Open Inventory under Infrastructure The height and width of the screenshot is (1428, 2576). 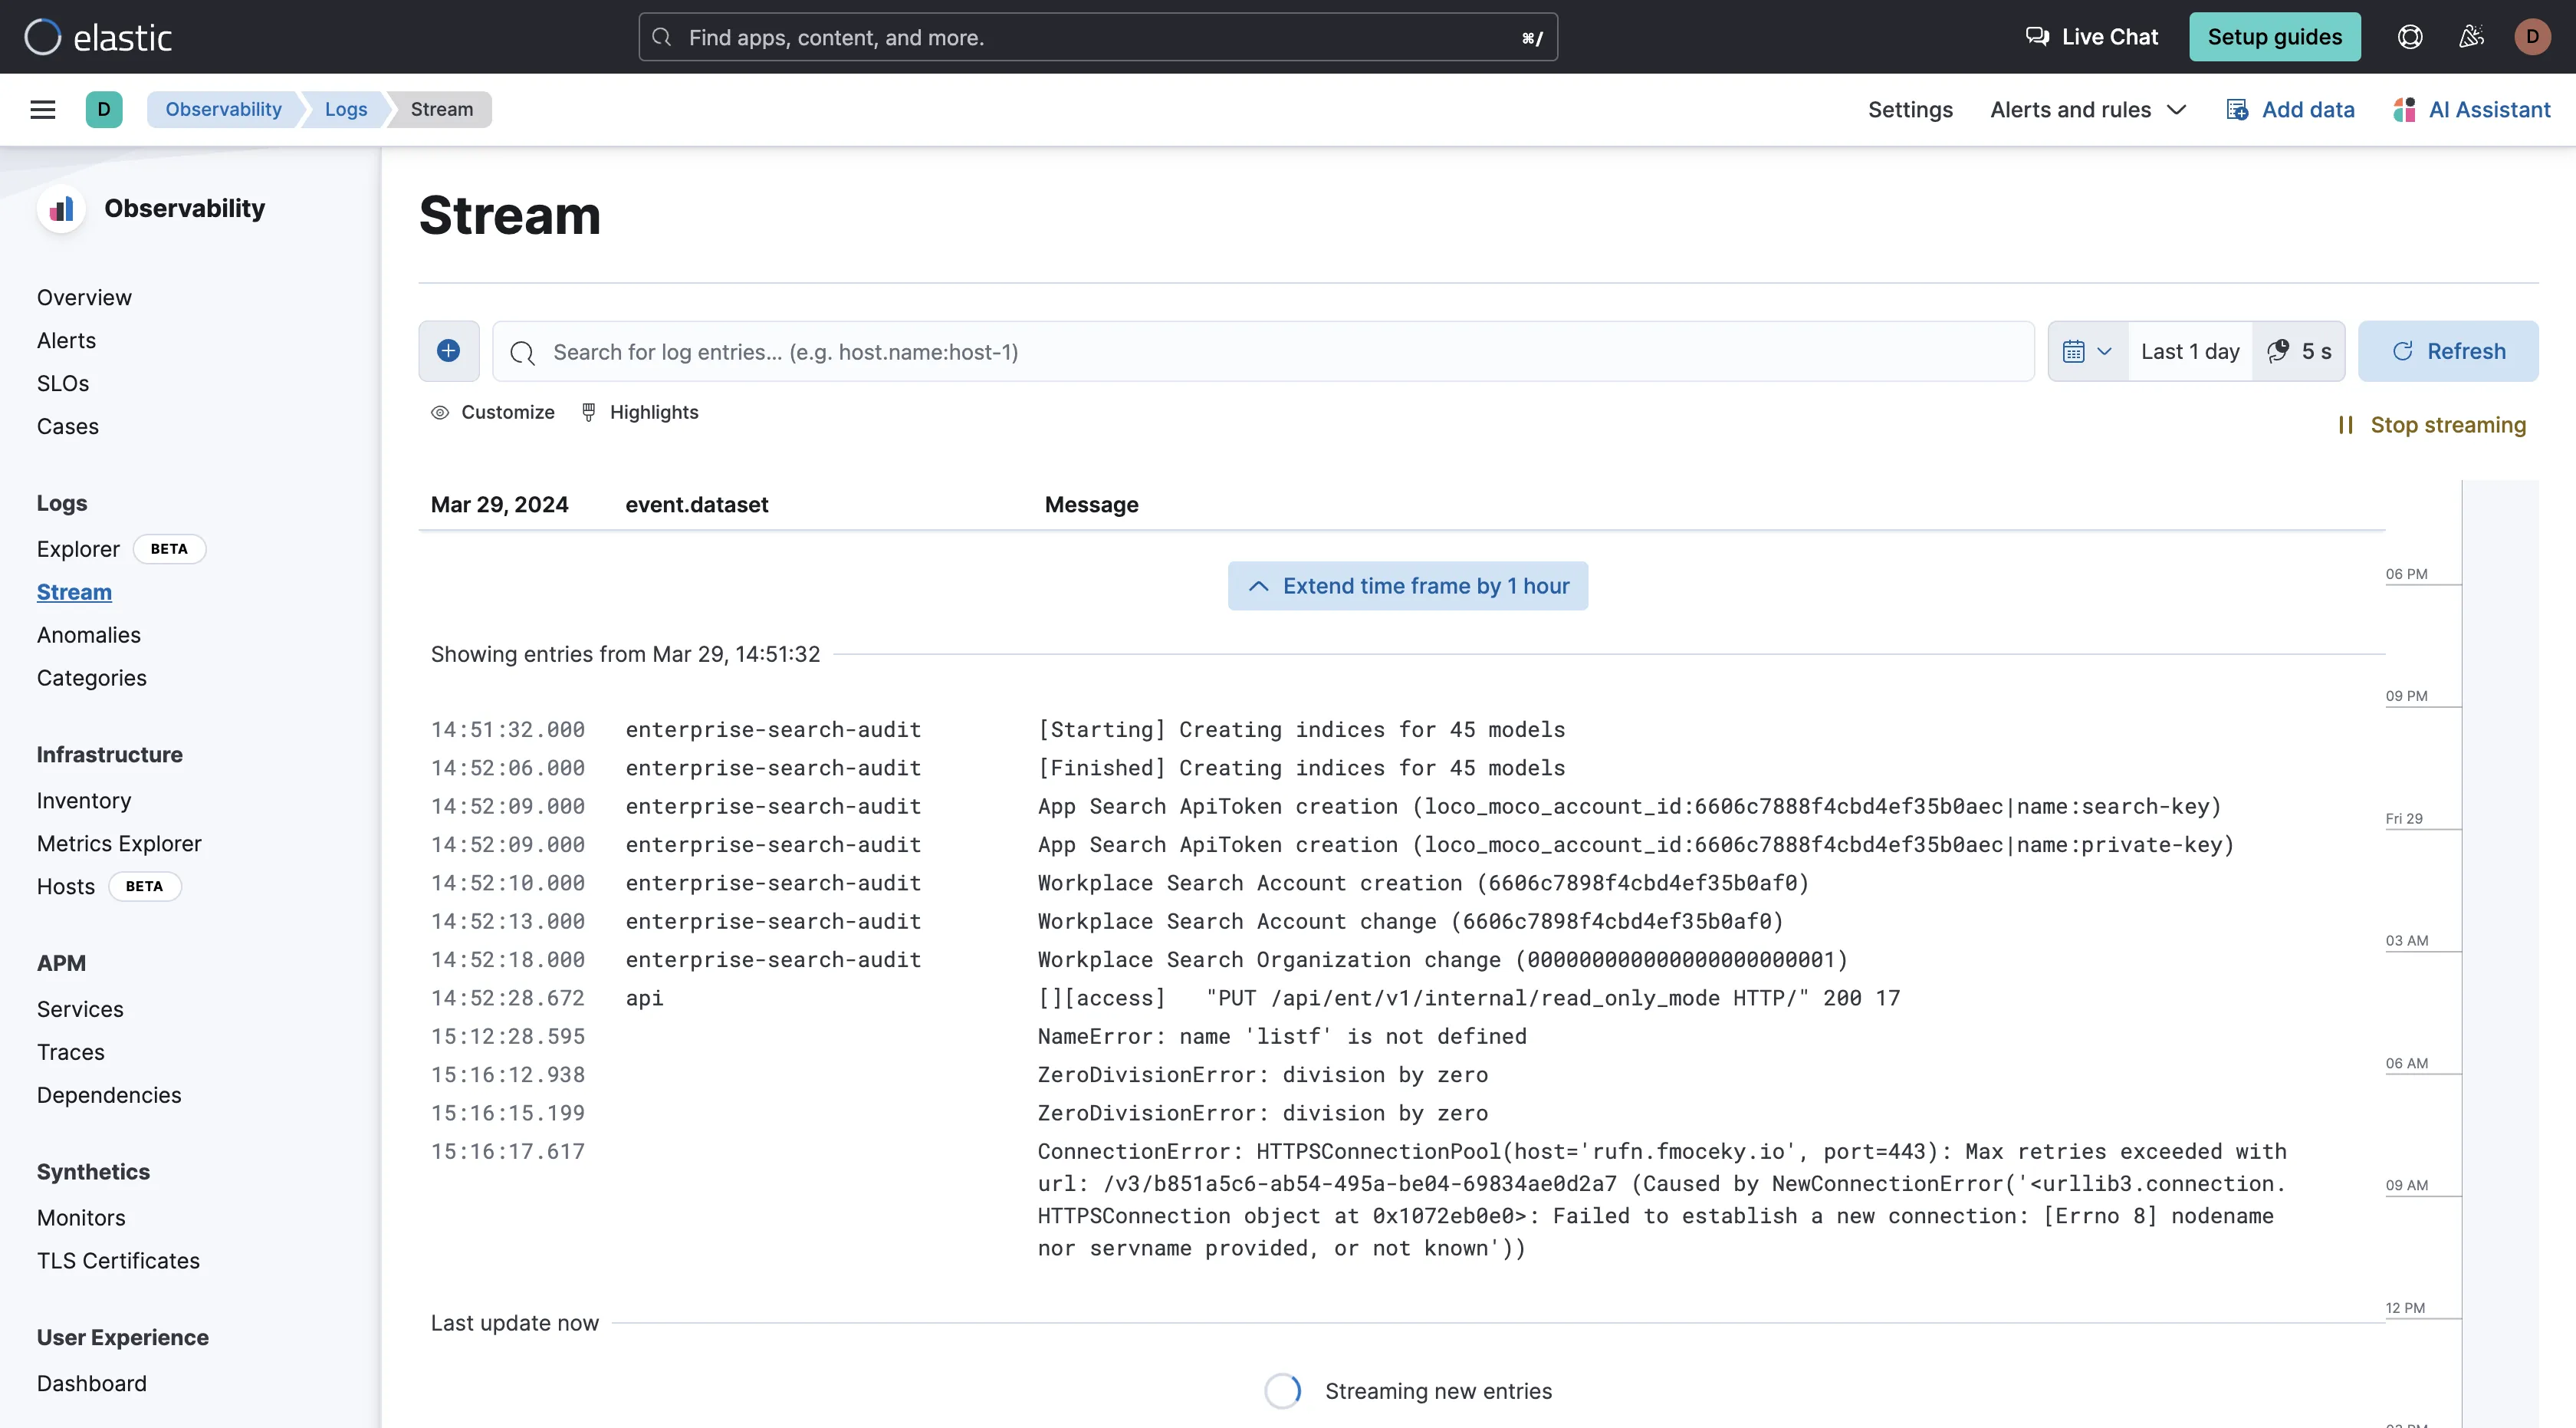pos(84,800)
